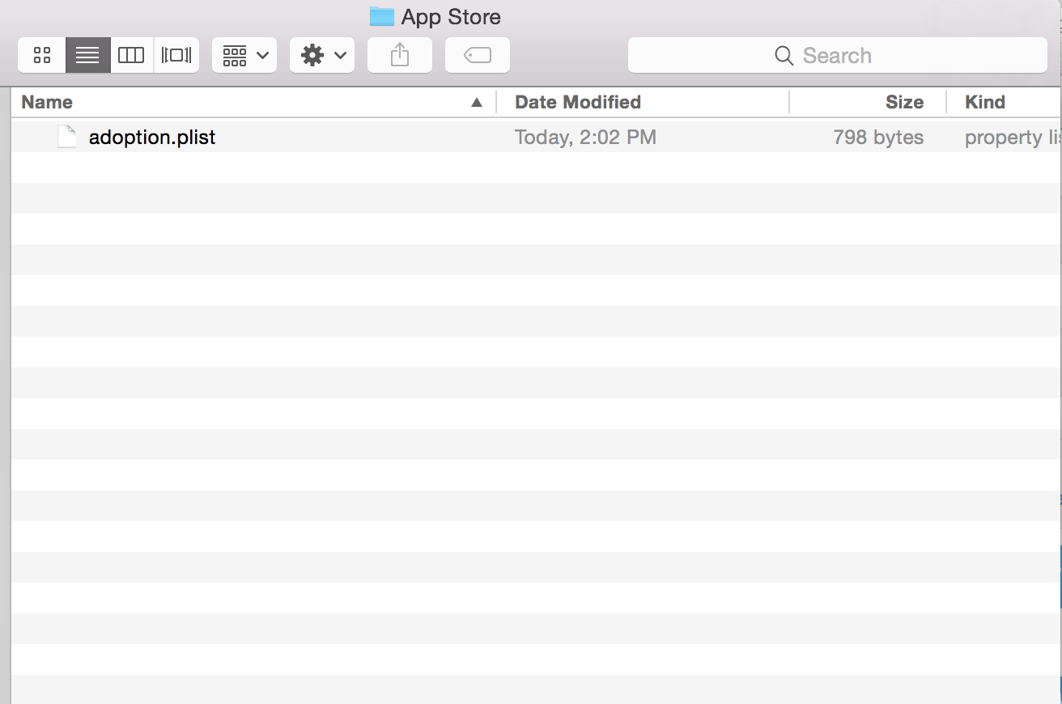Click the App Store window title

point(451,17)
